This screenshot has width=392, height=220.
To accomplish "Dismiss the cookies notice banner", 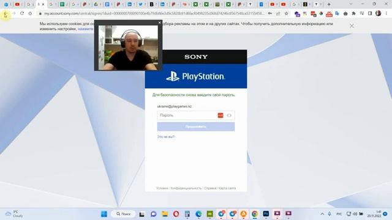I will coord(352,26).
